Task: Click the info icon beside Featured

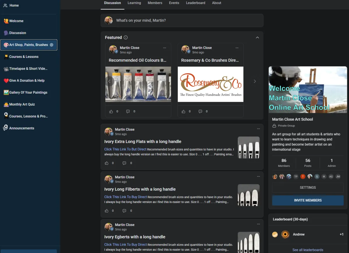Action: (x=126, y=38)
